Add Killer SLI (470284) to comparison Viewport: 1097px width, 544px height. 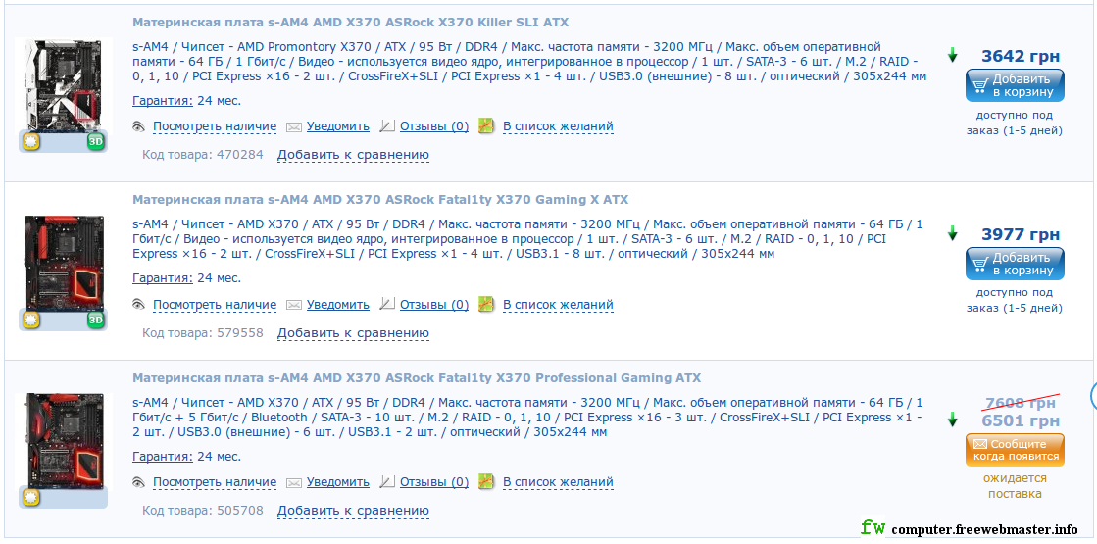(x=353, y=155)
